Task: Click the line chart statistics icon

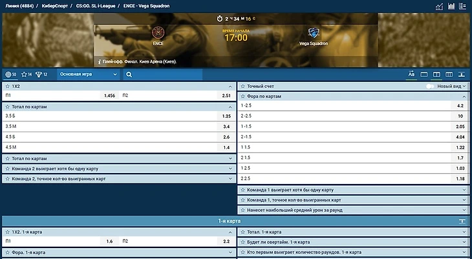Action: click(x=440, y=6)
